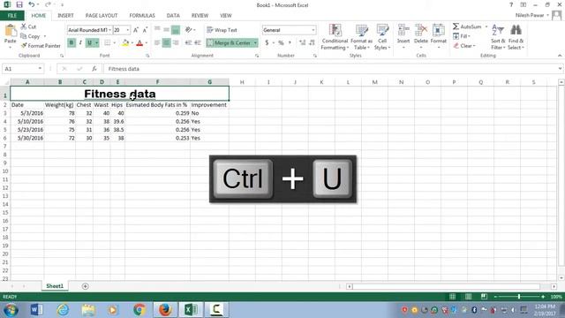
Task: Increase the font size
Action: pyautogui.click(x=136, y=30)
